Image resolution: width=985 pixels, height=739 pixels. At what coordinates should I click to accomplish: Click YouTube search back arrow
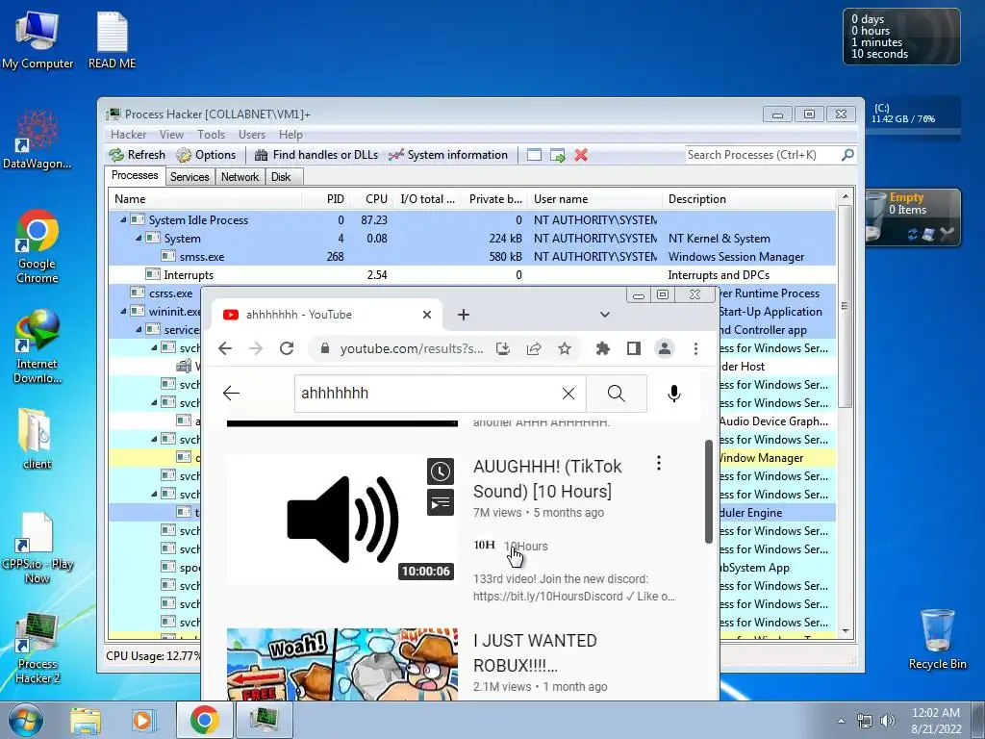(x=231, y=394)
